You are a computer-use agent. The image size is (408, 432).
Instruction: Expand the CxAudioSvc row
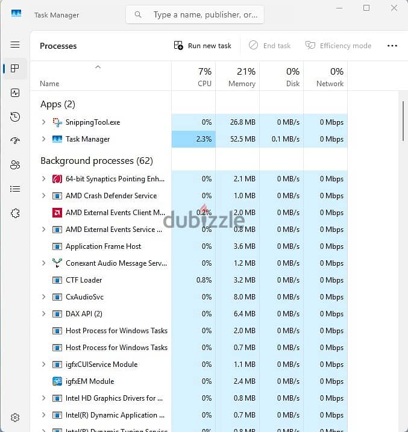tap(43, 296)
